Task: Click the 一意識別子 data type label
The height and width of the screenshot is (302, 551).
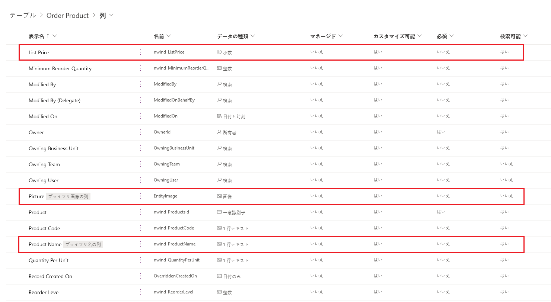Action: pos(234,212)
